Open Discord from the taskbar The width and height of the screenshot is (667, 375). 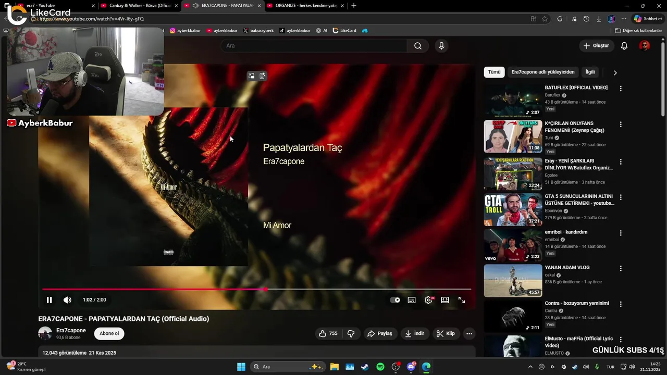pyautogui.click(x=411, y=367)
